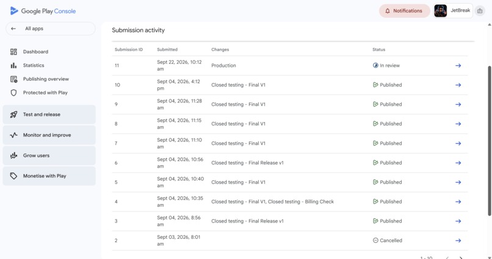Click the Changes column header

(x=220, y=49)
